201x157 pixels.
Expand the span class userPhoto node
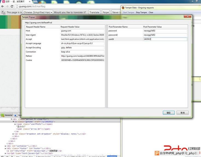[15, 124]
